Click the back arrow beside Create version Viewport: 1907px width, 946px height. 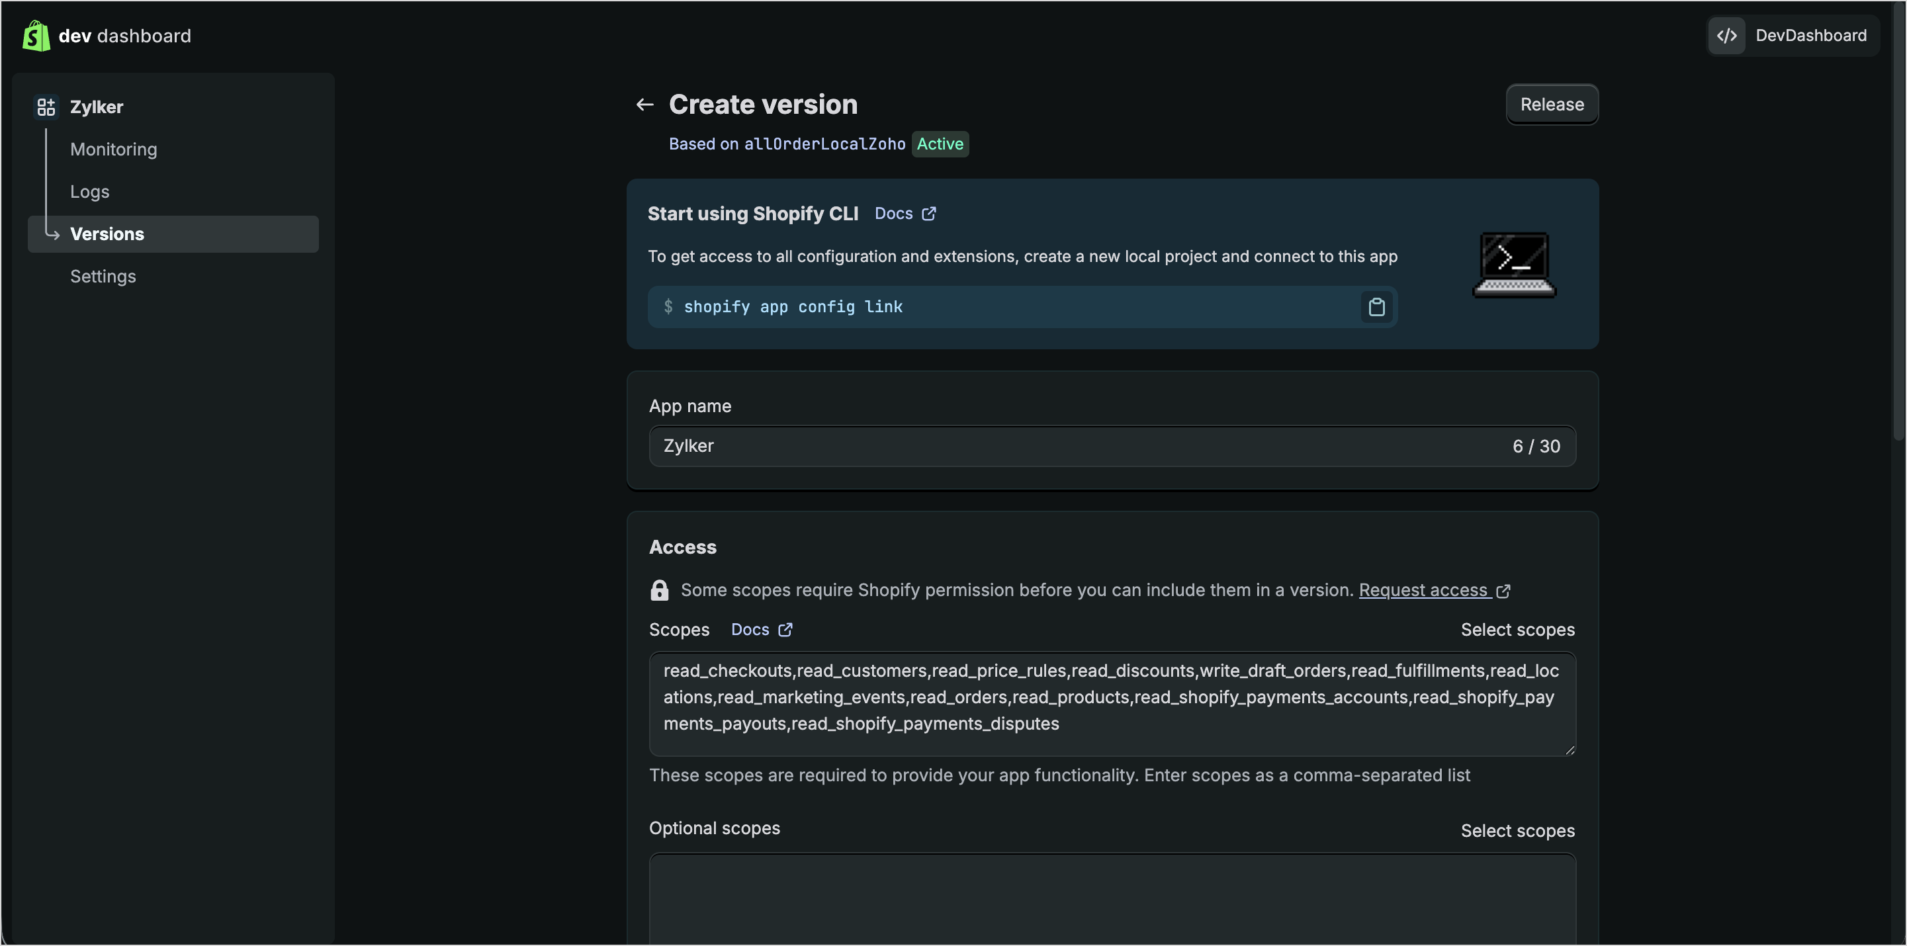point(644,105)
